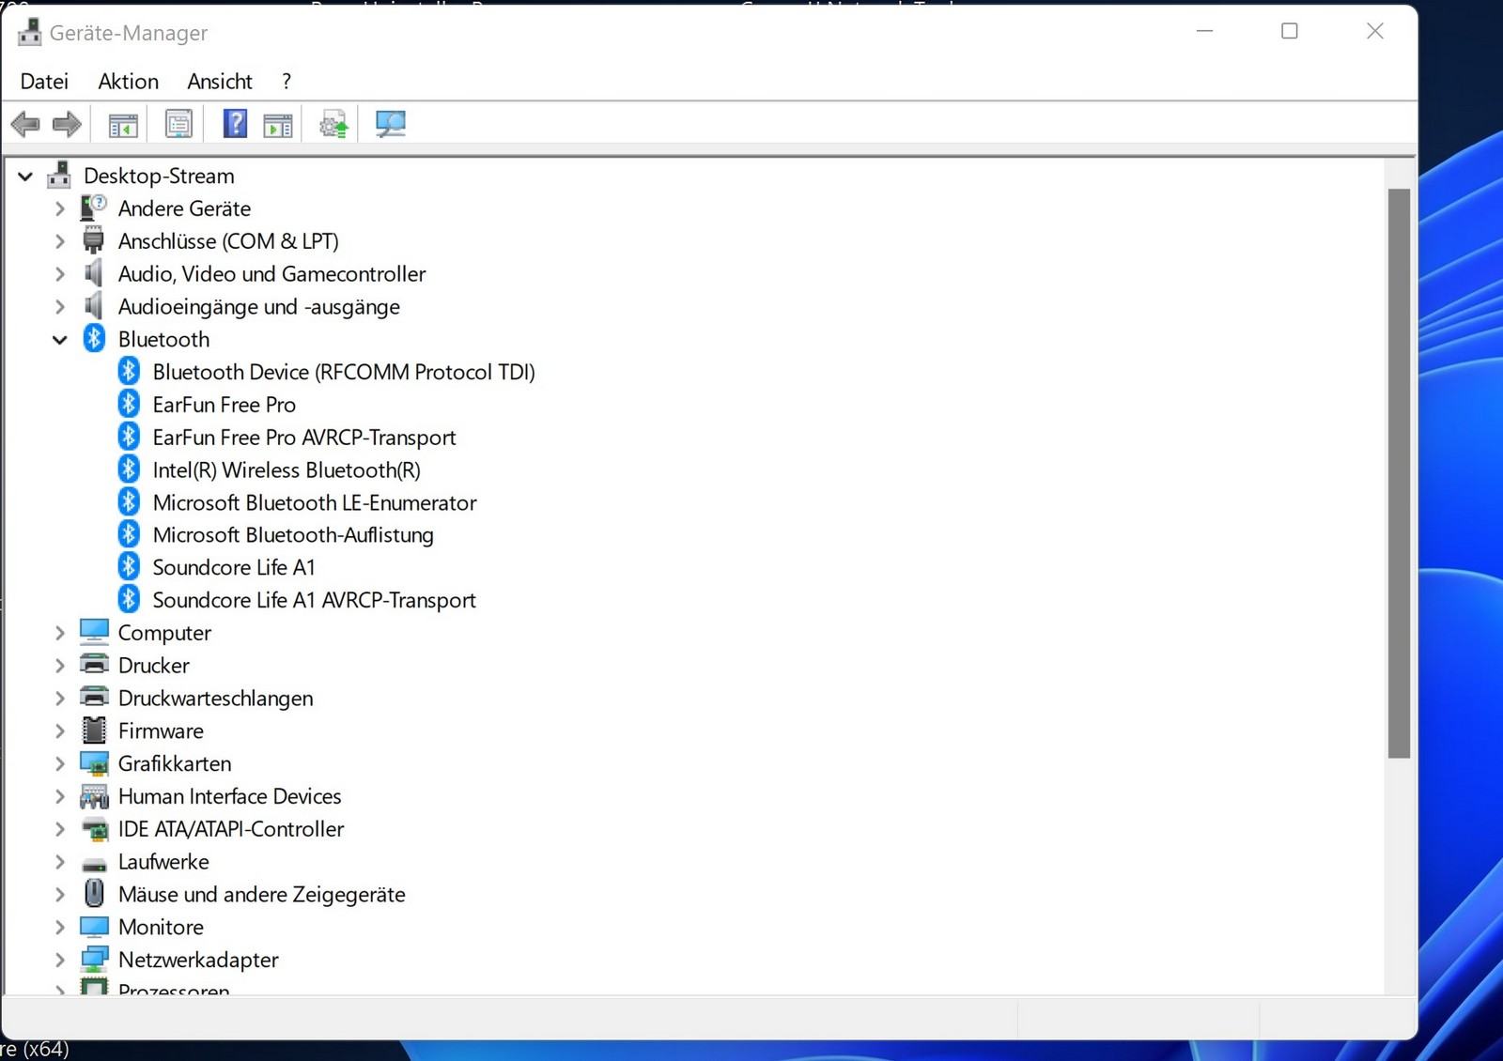
Task: Click Bluetooth icon beside EarFun Free Pro AVRCP-Transport
Action: coord(129,437)
